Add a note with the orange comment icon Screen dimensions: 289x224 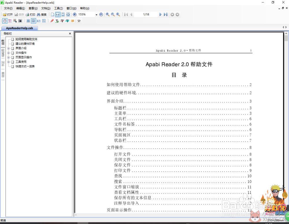(x=73, y=21)
